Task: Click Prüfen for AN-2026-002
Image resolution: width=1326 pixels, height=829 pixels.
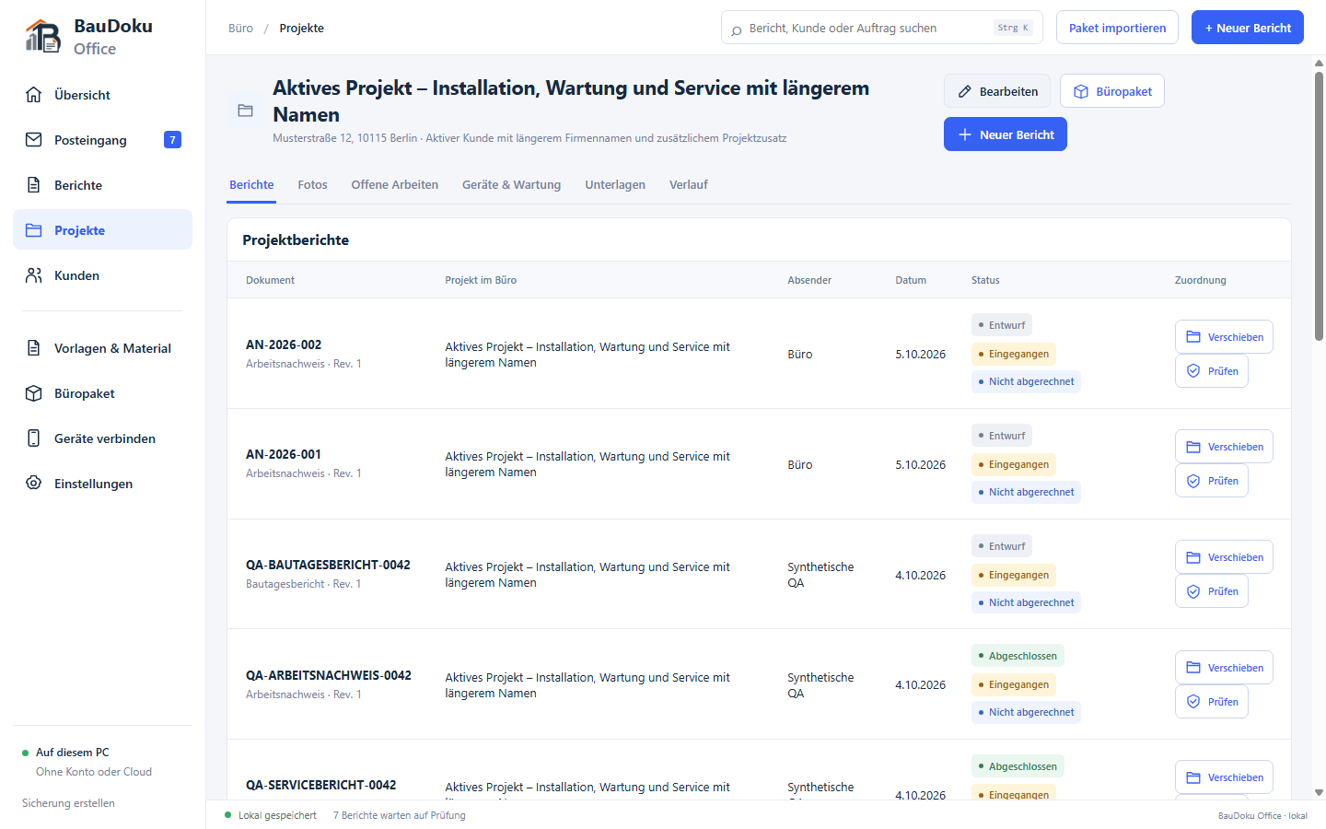Action: (1212, 371)
